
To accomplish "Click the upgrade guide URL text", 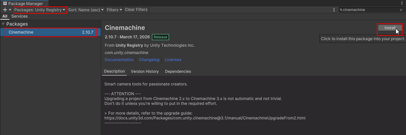I will click(x=205, y=118).
